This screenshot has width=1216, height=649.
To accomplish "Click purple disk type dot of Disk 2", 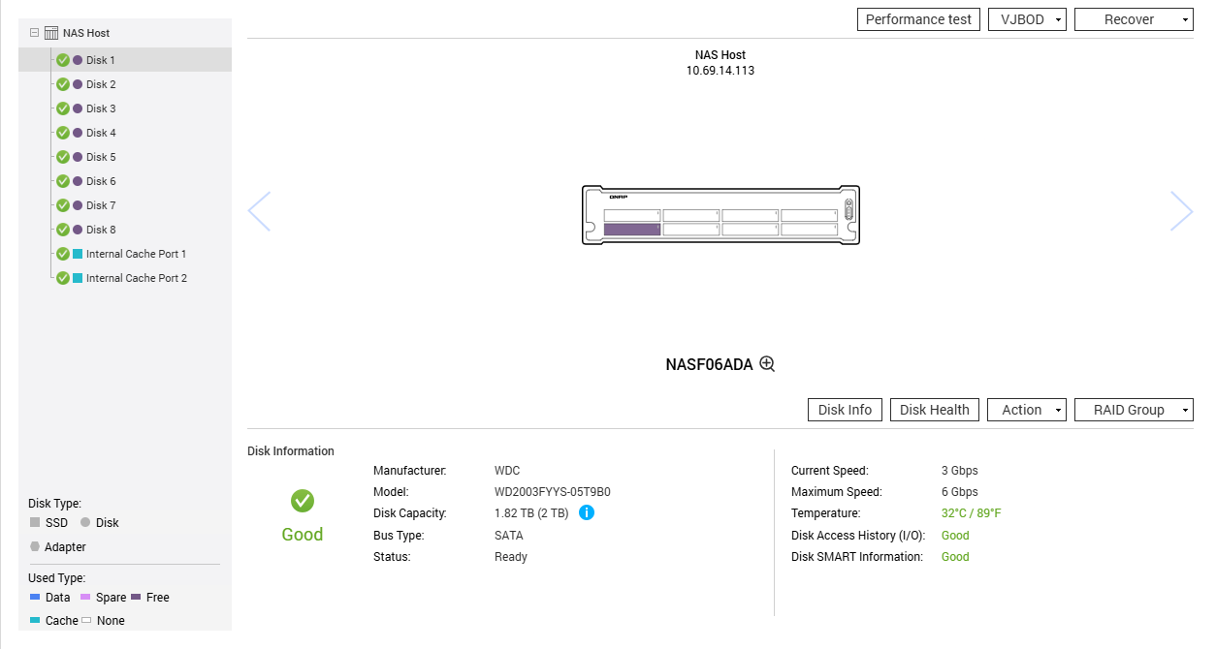I will pyautogui.click(x=78, y=84).
